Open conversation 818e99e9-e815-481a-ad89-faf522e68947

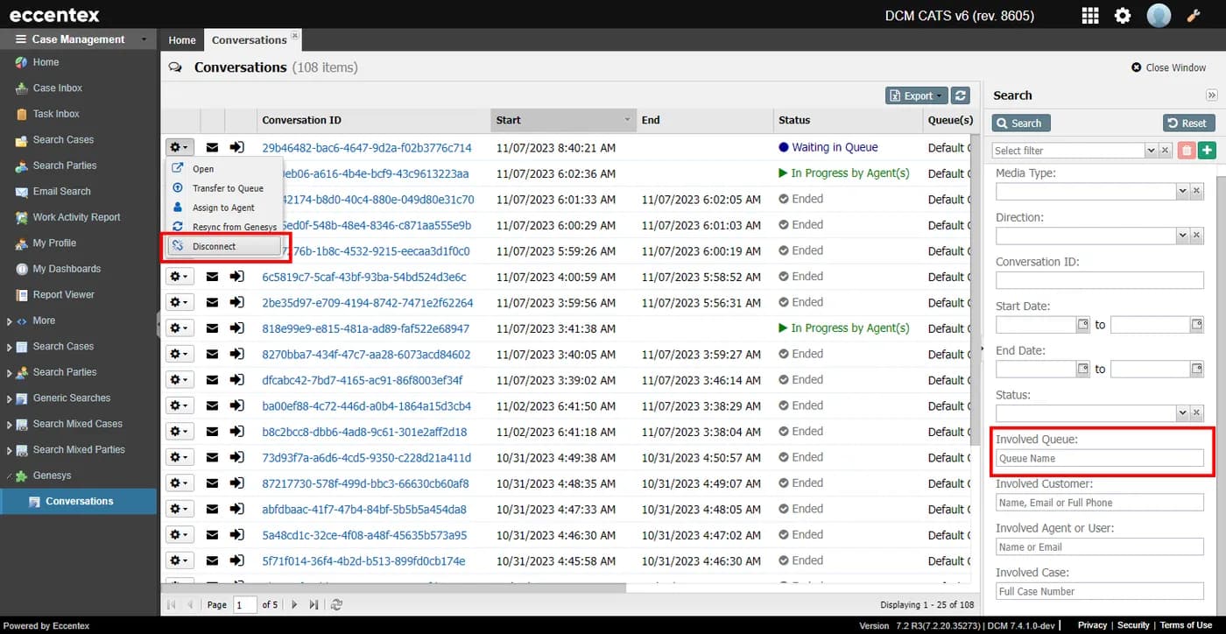(x=366, y=328)
